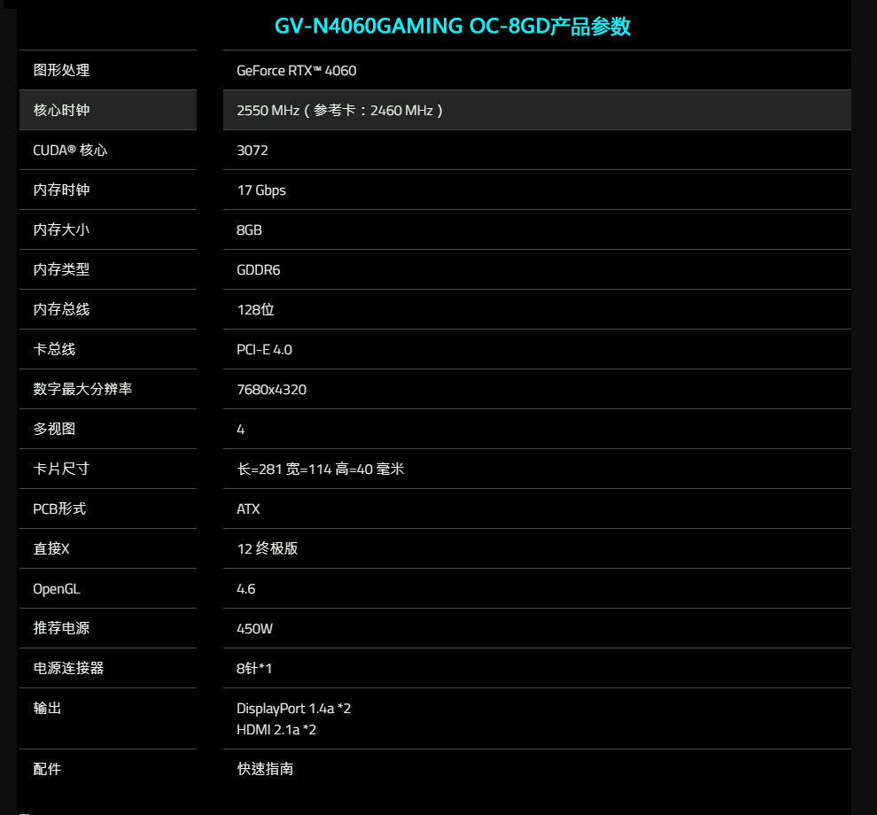Click the 2550 MHz core clock value
Screen dimensions: 877x815
pyautogui.click(x=339, y=110)
